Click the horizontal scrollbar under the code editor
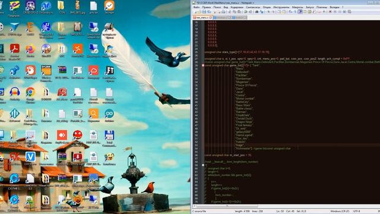The image size is (380, 214). point(227,206)
